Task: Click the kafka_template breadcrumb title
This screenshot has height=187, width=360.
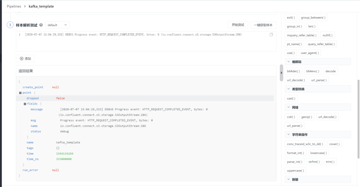Action: pos(41,6)
